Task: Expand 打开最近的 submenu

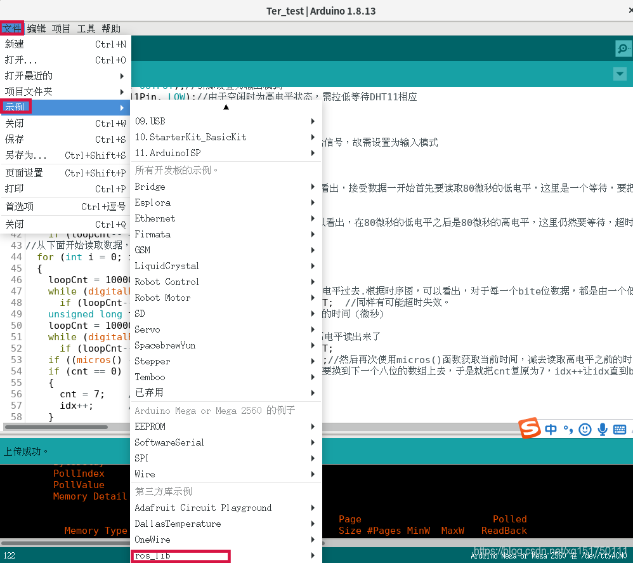Action: tap(65, 76)
